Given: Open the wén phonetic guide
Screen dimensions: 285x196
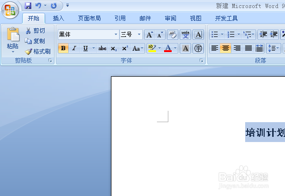Looking at the screenshot, I should (x=185, y=35).
